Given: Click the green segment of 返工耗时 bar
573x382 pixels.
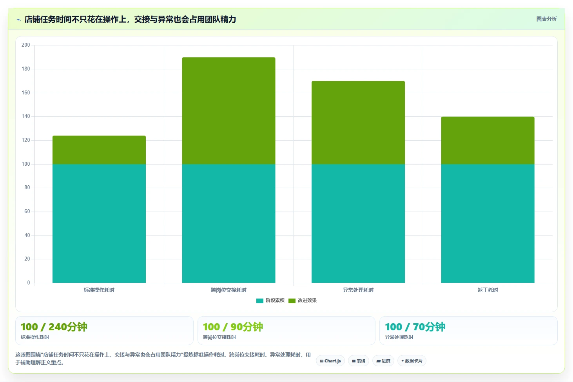Looking at the screenshot, I should click(488, 140).
